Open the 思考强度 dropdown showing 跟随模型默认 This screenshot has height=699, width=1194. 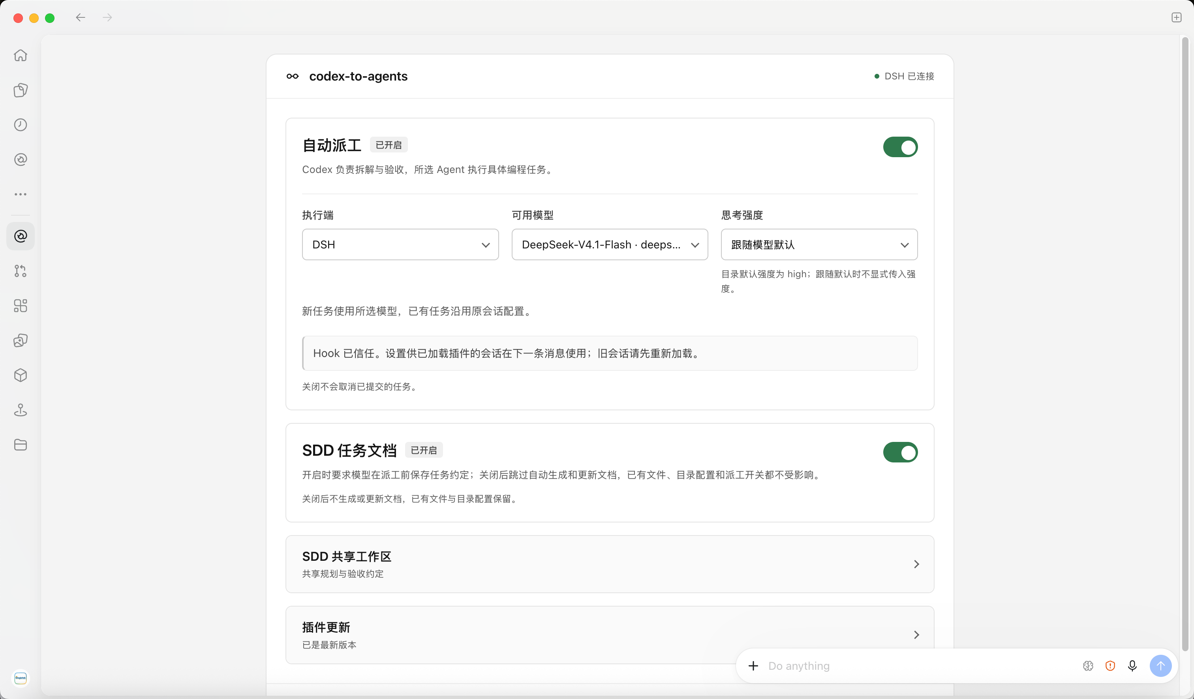(x=819, y=244)
